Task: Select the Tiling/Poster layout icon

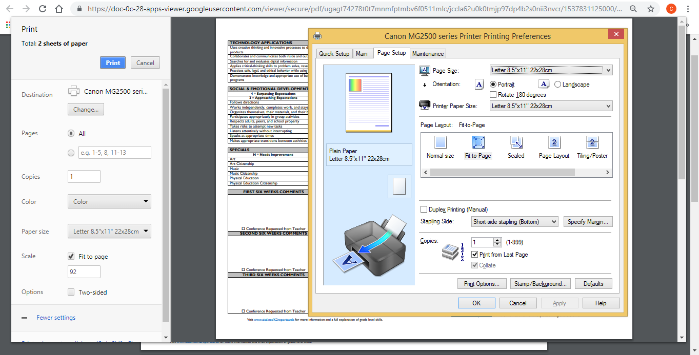Action: pyautogui.click(x=592, y=143)
